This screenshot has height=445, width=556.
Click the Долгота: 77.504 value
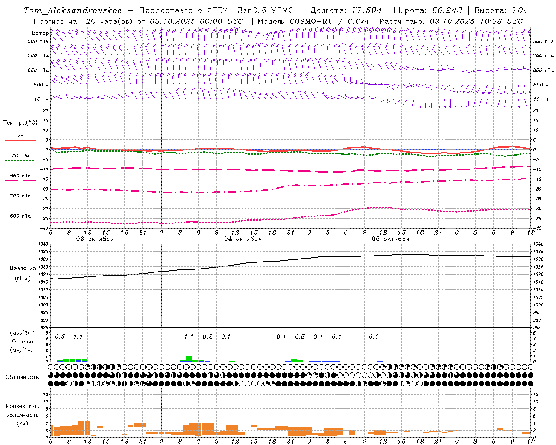pos(346,10)
